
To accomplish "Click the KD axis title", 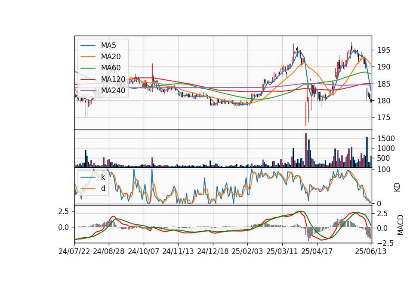I will (397, 187).
